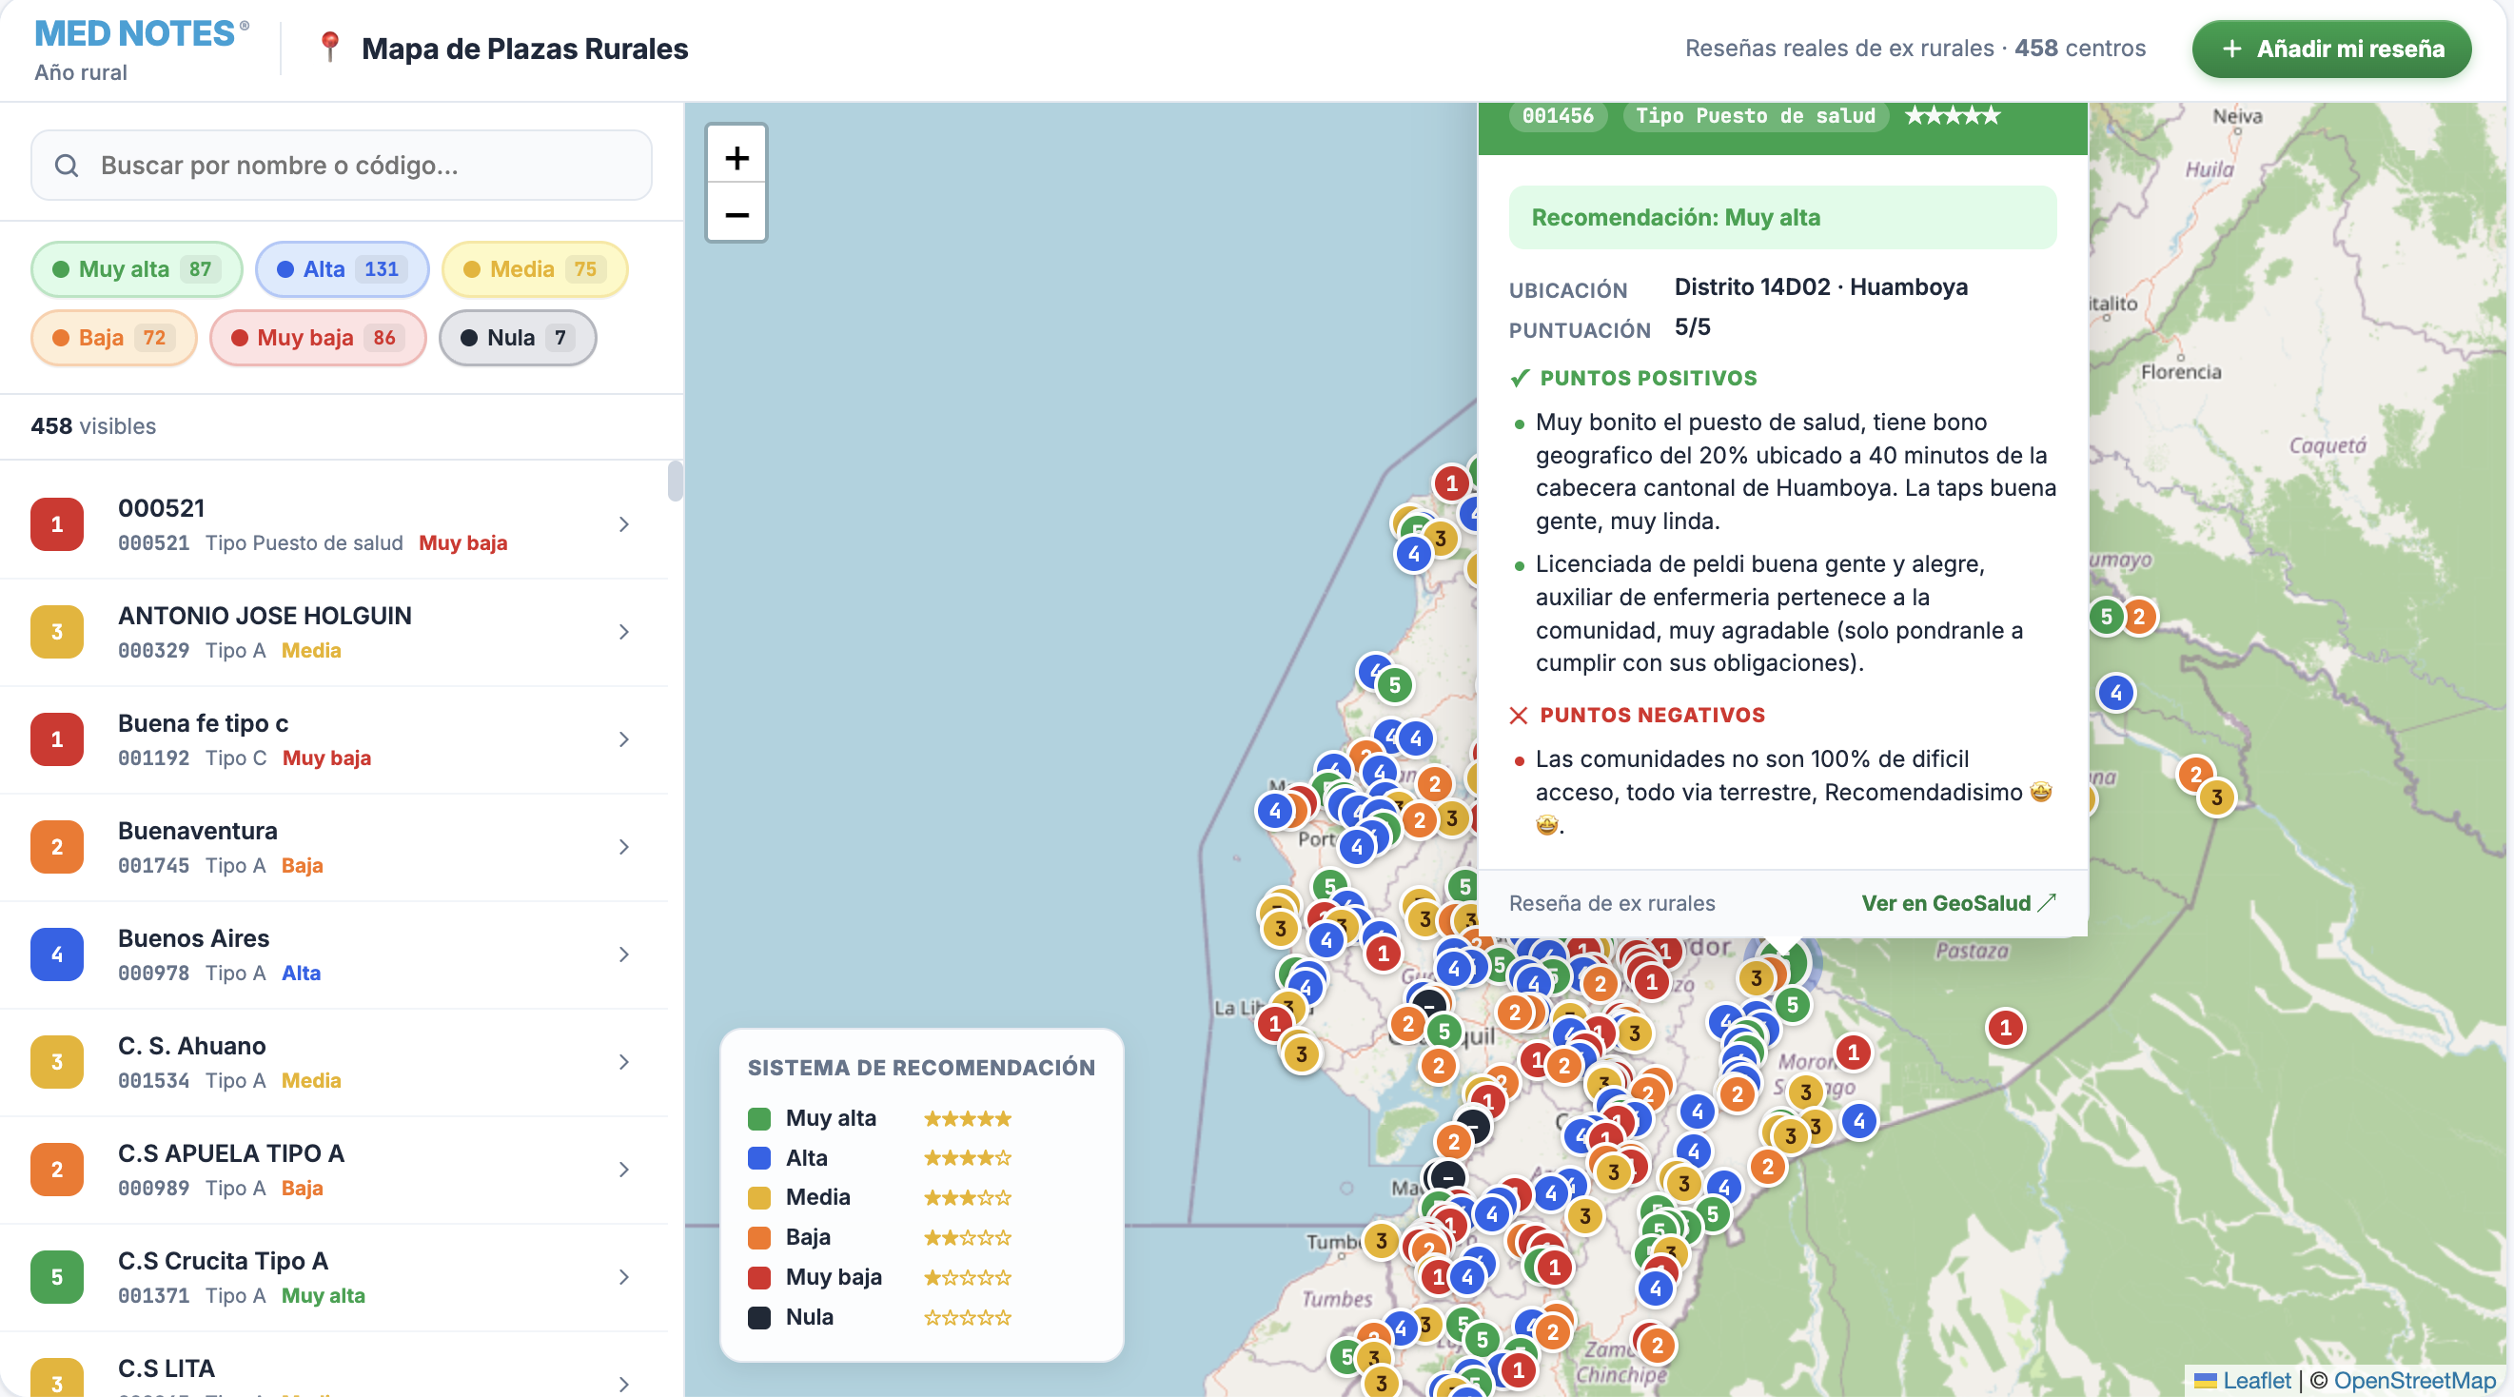Click Media legend yellow swatch
The image size is (2514, 1397).
(x=759, y=1198)
